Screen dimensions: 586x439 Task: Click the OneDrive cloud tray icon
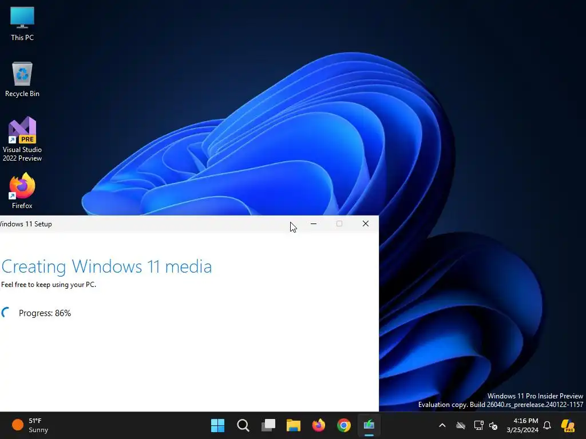461,425
